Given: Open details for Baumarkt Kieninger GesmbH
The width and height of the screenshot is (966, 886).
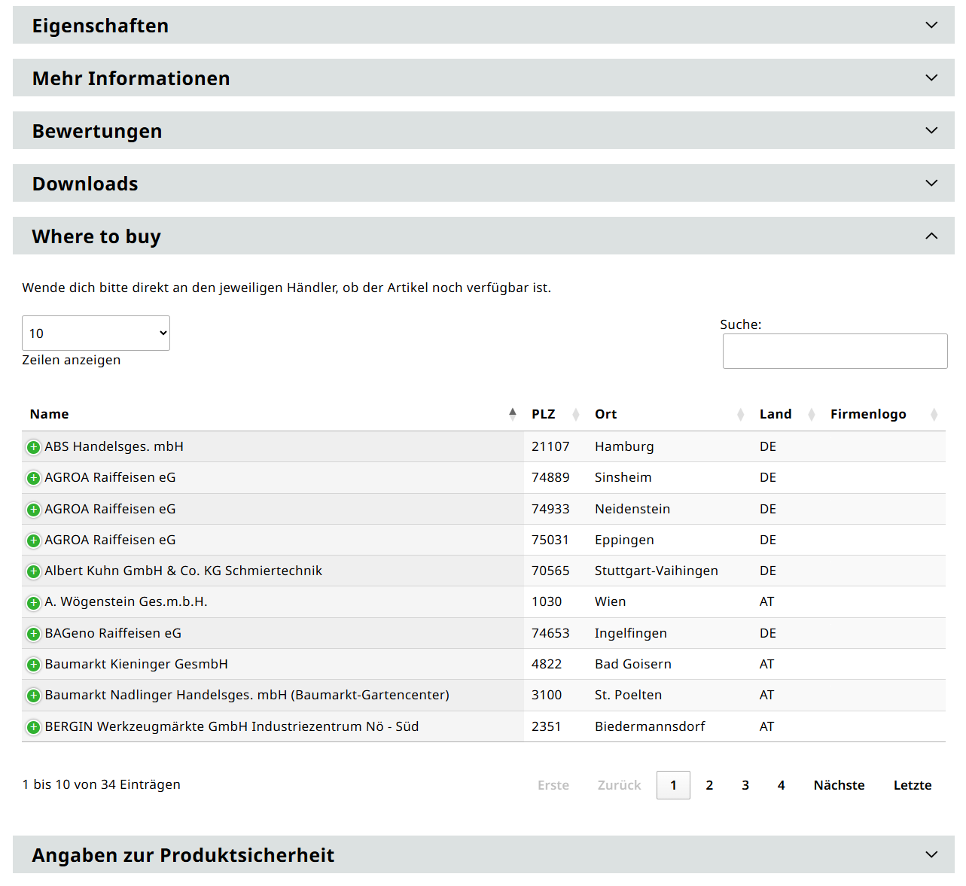Looking at the screenshot, I should tap(33, 665).
